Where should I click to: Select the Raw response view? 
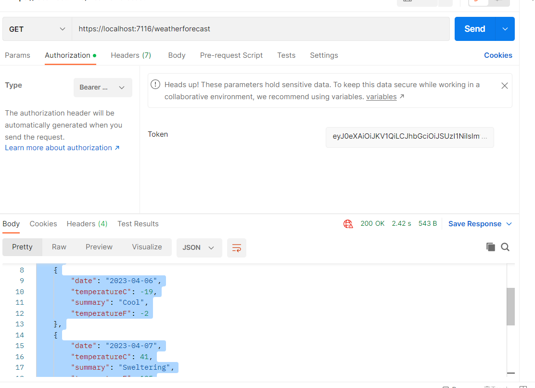click(x=59, y=247)
